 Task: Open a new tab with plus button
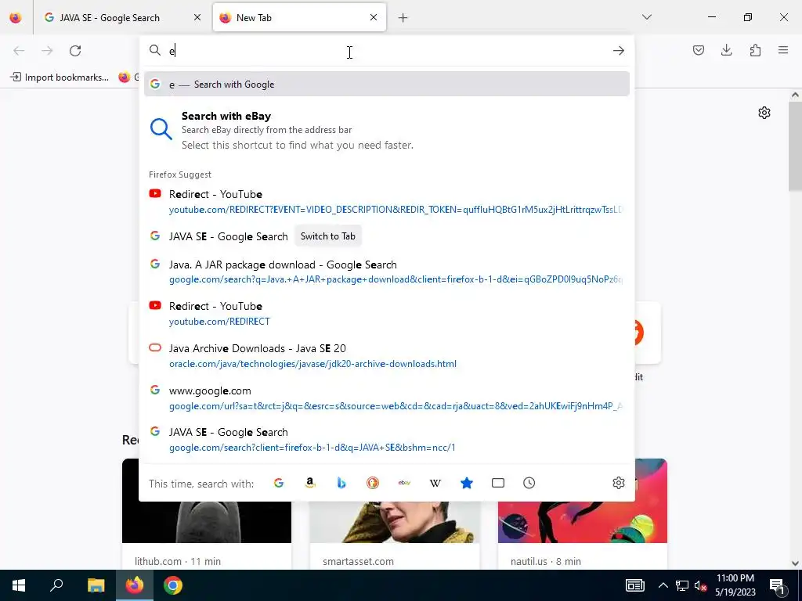click(x=403, y=18)
